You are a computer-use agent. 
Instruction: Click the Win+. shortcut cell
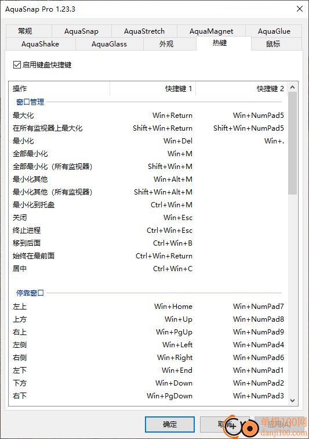[x=274, y=141]
